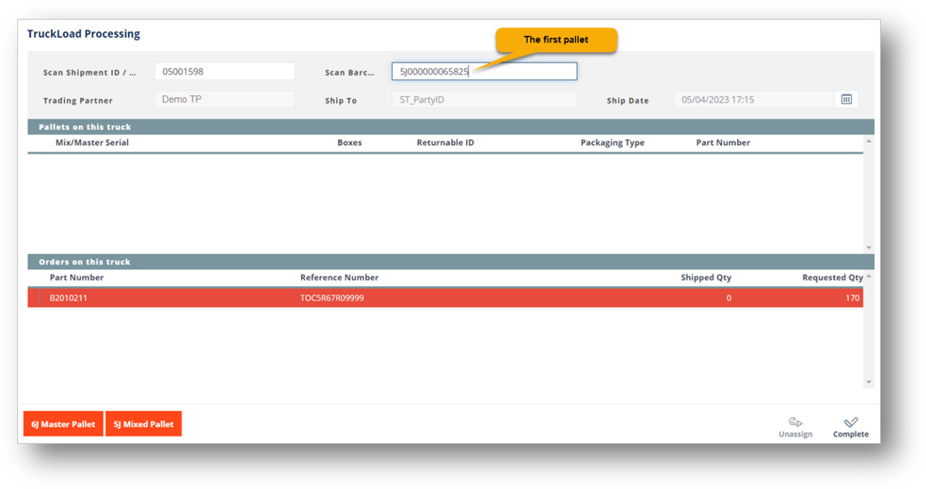Click the 6J Master Pallet button

pyautogui.click(x=63, y=423)
